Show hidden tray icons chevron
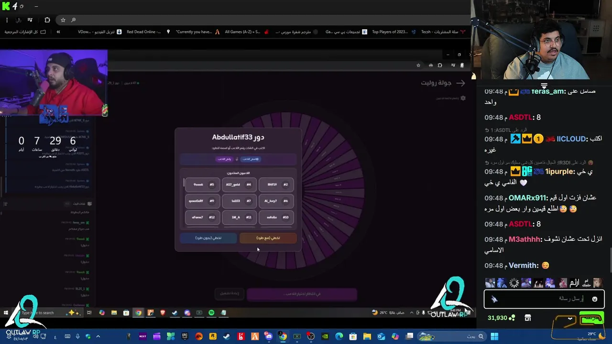The height and width of the screenshot is (344, 612). (x=98, y=336)
